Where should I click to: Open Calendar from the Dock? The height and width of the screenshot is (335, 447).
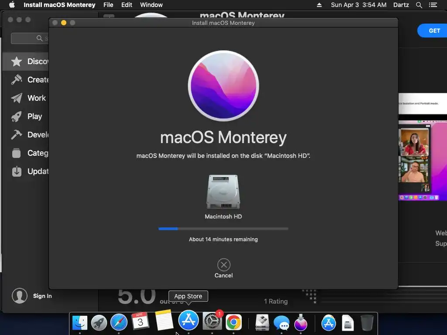click(x=140, y=321)
